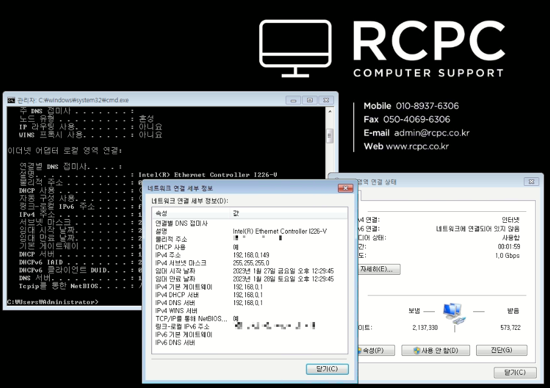The image size is (550, 388).
Task: Select the 물리적 주소 row in details
Action: pos(250,239)
